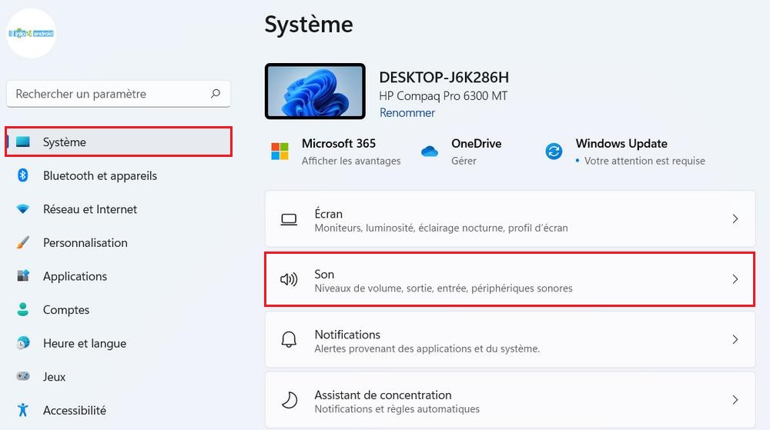Viewport: 770px width, 430px height.
Task: Click the magnifier search icon in the search box
Action: pyautogui.click(x=215, y=93)
